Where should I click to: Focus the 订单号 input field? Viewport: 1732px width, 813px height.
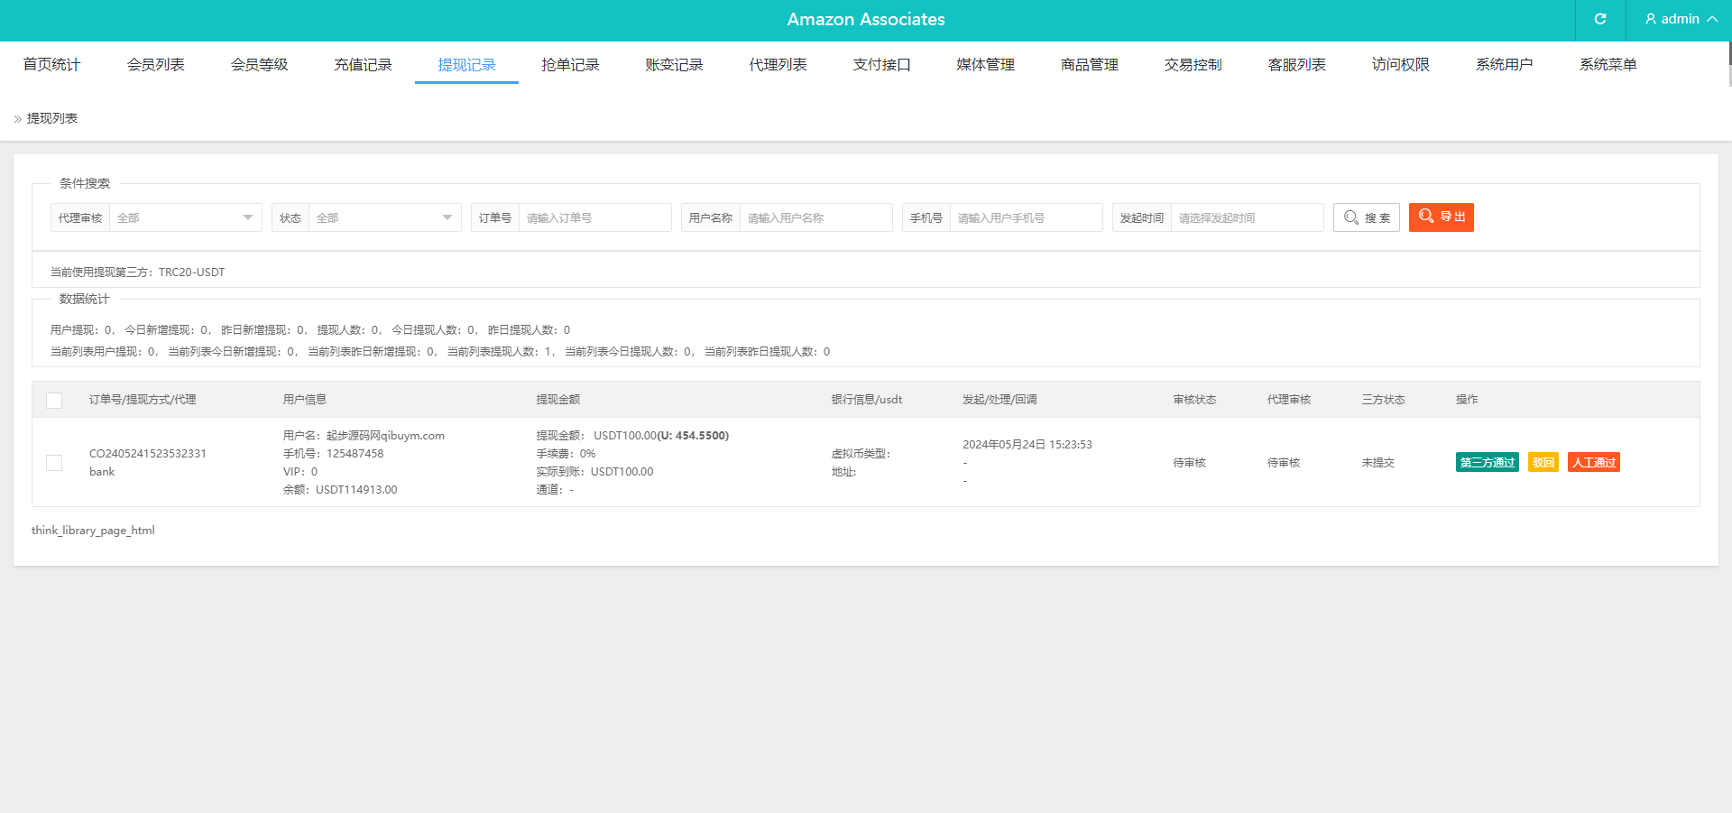(x=594, y=217)
